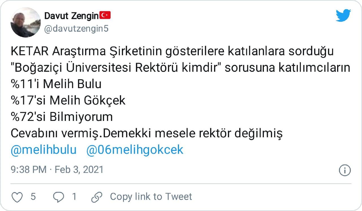Viewport: 362px width, 211px height.
Task: Click the 9:38 PM · Feb 3, 2021 timestamp
Action: click(x=57, y=170)
